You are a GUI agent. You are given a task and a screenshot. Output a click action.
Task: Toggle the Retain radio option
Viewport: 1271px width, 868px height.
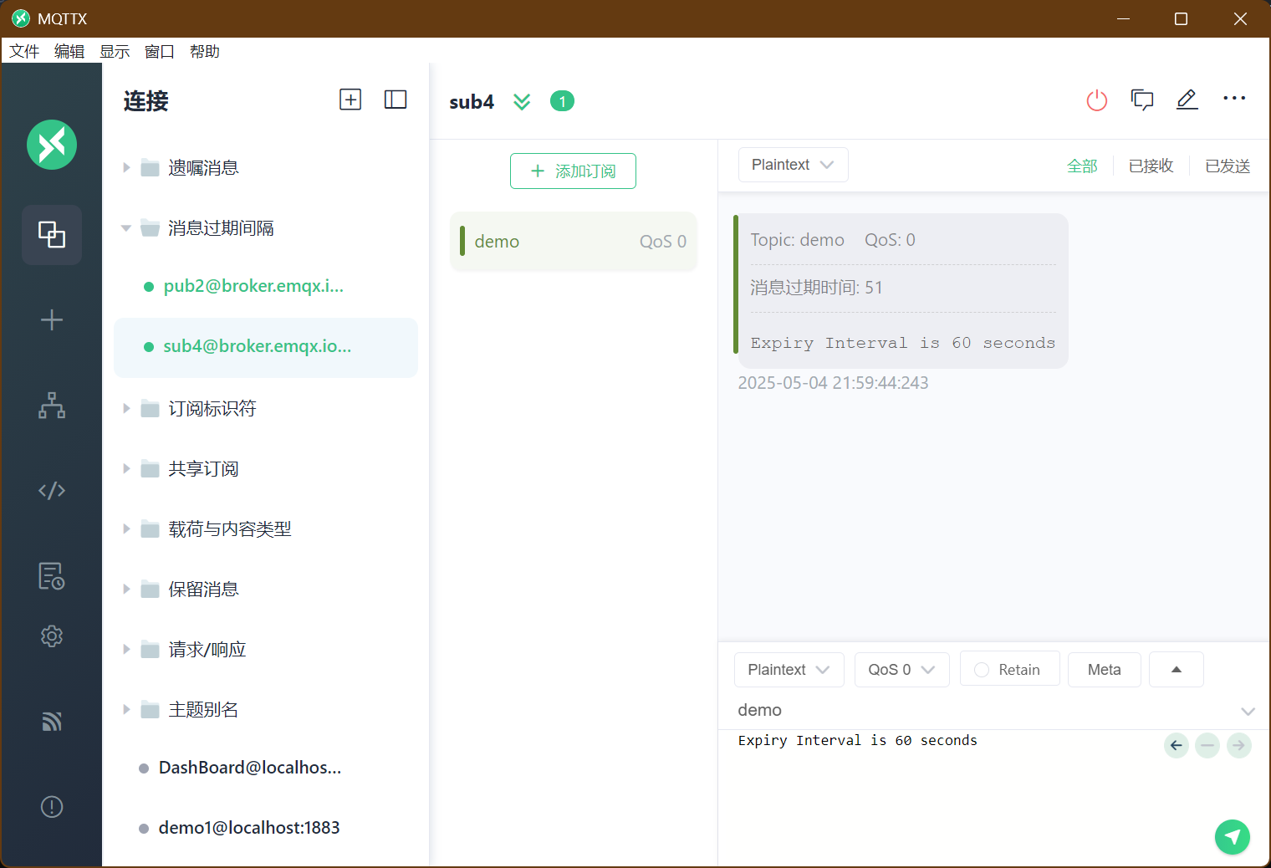1009,670
